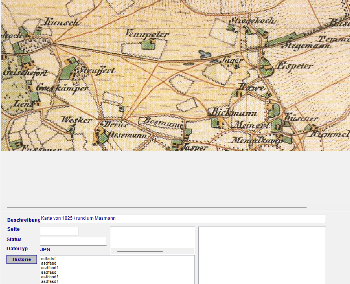350x284 pixels.
Task: Select last visible history line 'asdfasdf'
Action: 49,282
